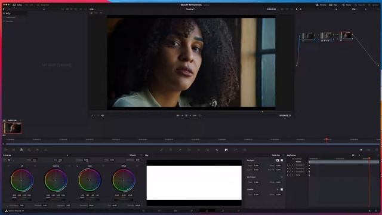Expand Corrector 3 keyframe track
382x215 pixels.
point(294,171)
